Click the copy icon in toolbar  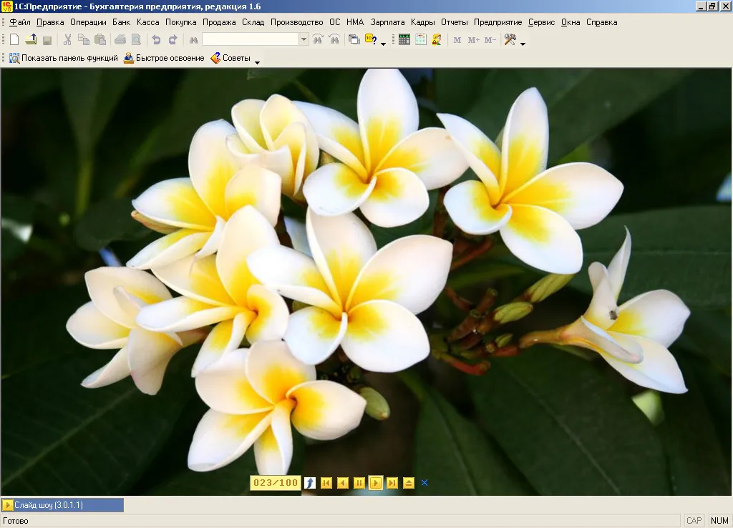tap(84, 40)
